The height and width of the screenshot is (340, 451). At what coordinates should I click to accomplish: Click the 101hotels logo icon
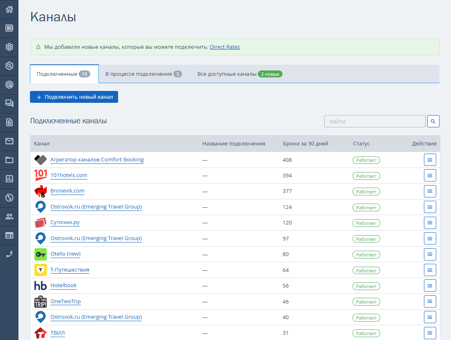point(41,175)
